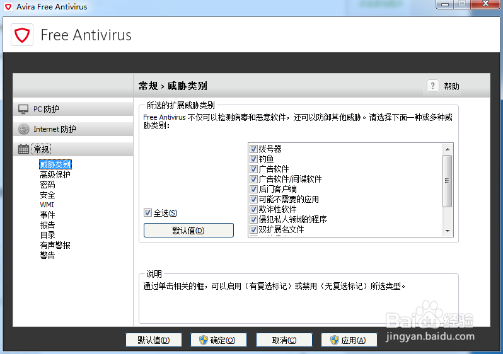Uncheck the 侵犯私人领域的程序 checkbox

click(x=253, y=219)
